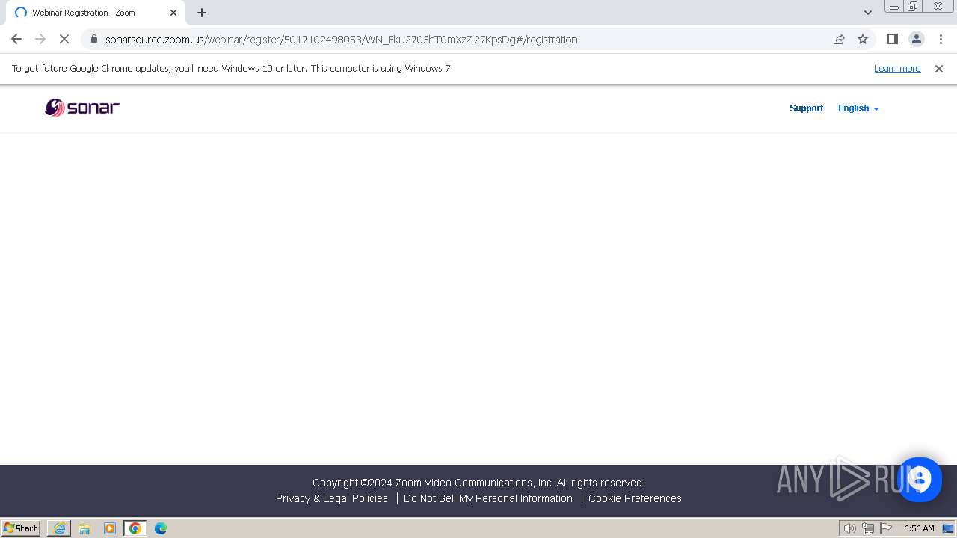Click the share page icon

click(x=839, y=39)
